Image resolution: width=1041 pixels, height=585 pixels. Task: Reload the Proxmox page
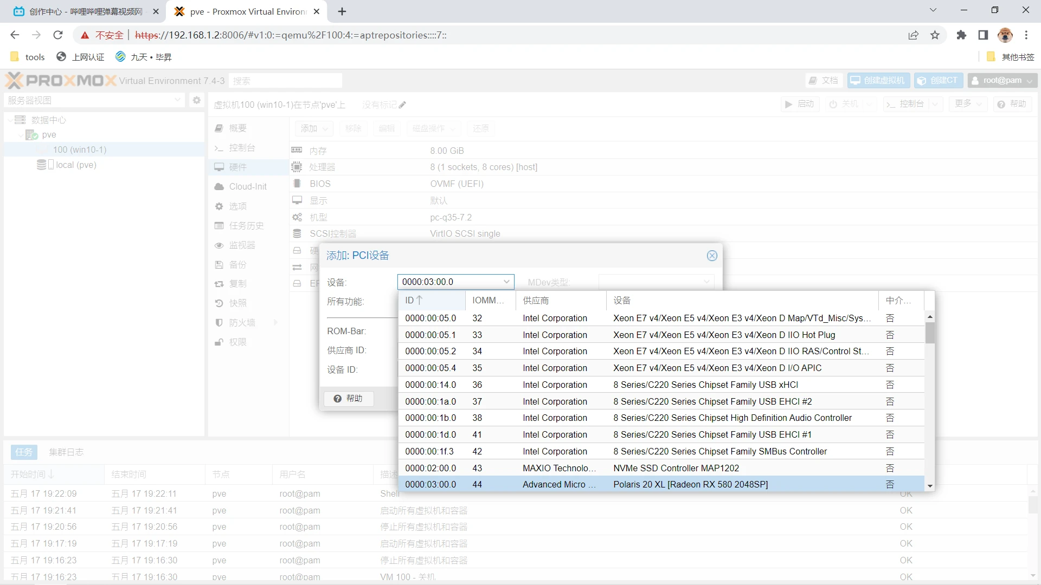pyautogui.click(x=58, y=35)
